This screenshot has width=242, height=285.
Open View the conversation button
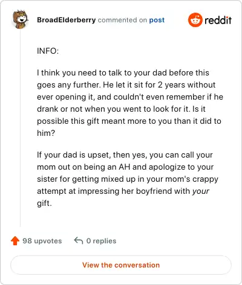point(121,265)
